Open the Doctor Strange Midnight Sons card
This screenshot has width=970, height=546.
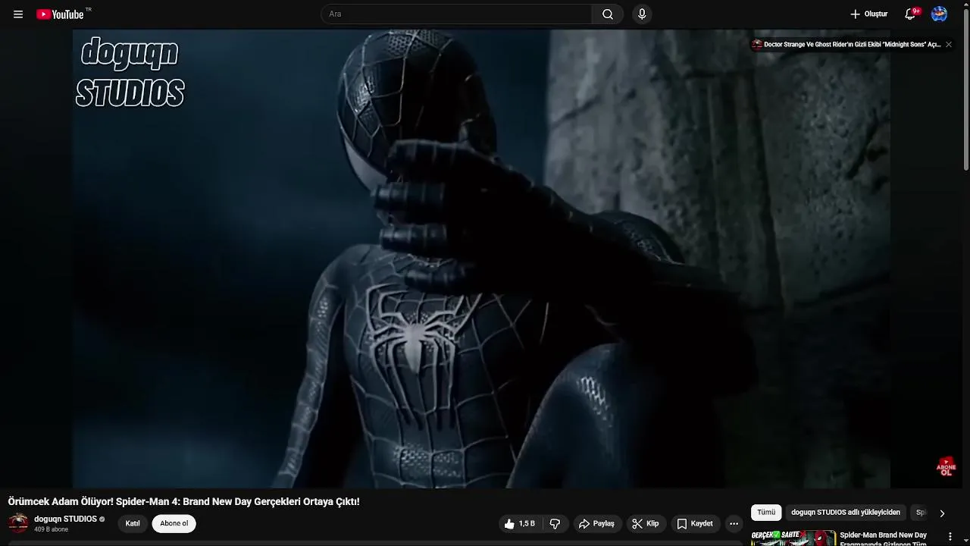pos(846,45)
